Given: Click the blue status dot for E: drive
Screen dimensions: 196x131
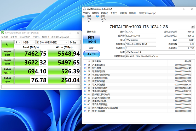Looking at the screenshot, I should 83,17.
